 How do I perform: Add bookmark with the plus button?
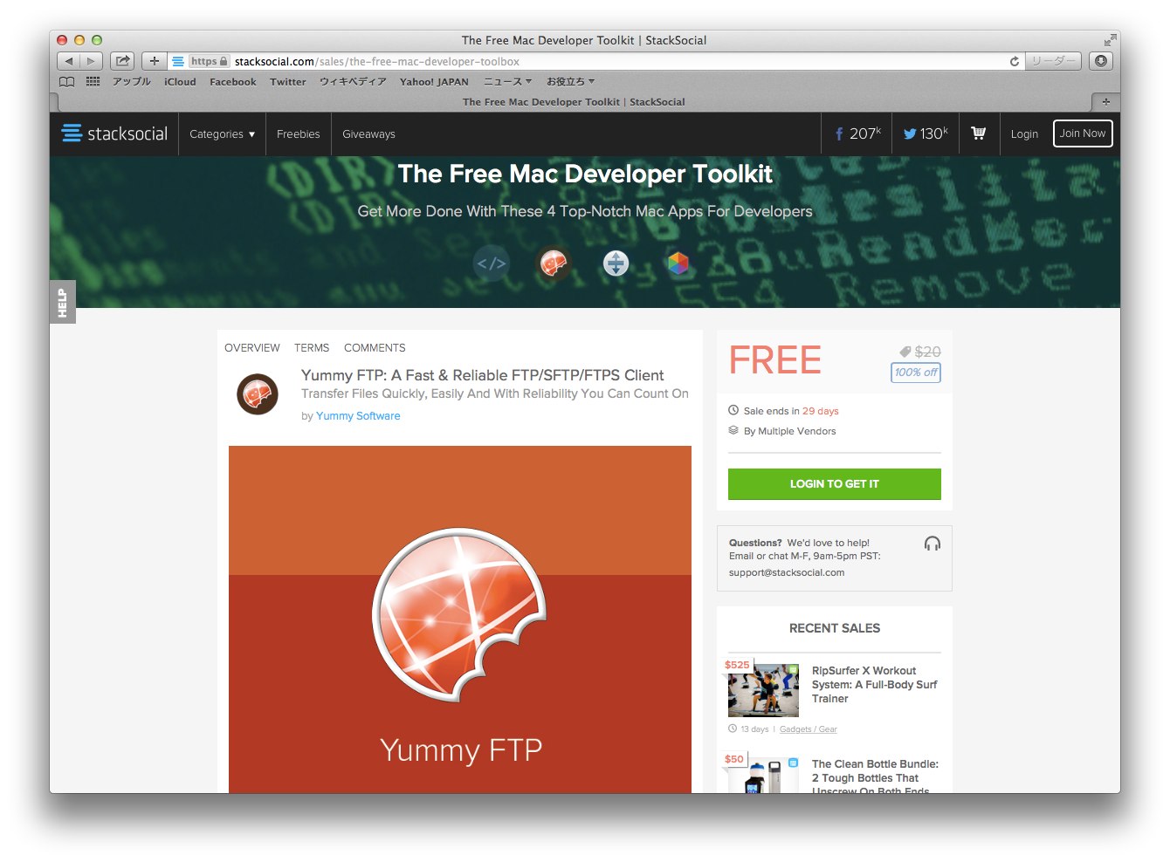pyautogui.click(x=154, y=61)
